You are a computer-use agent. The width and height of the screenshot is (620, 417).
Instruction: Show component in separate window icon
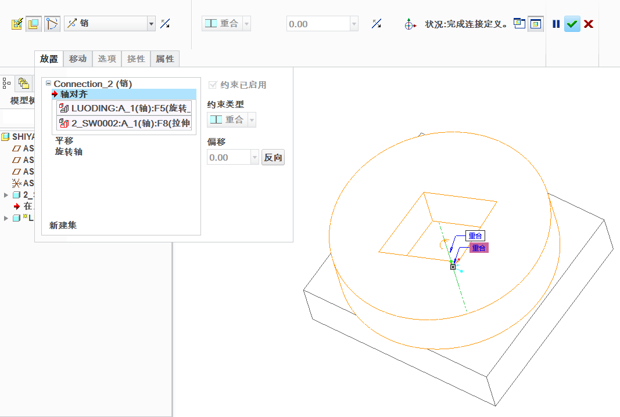519,24
